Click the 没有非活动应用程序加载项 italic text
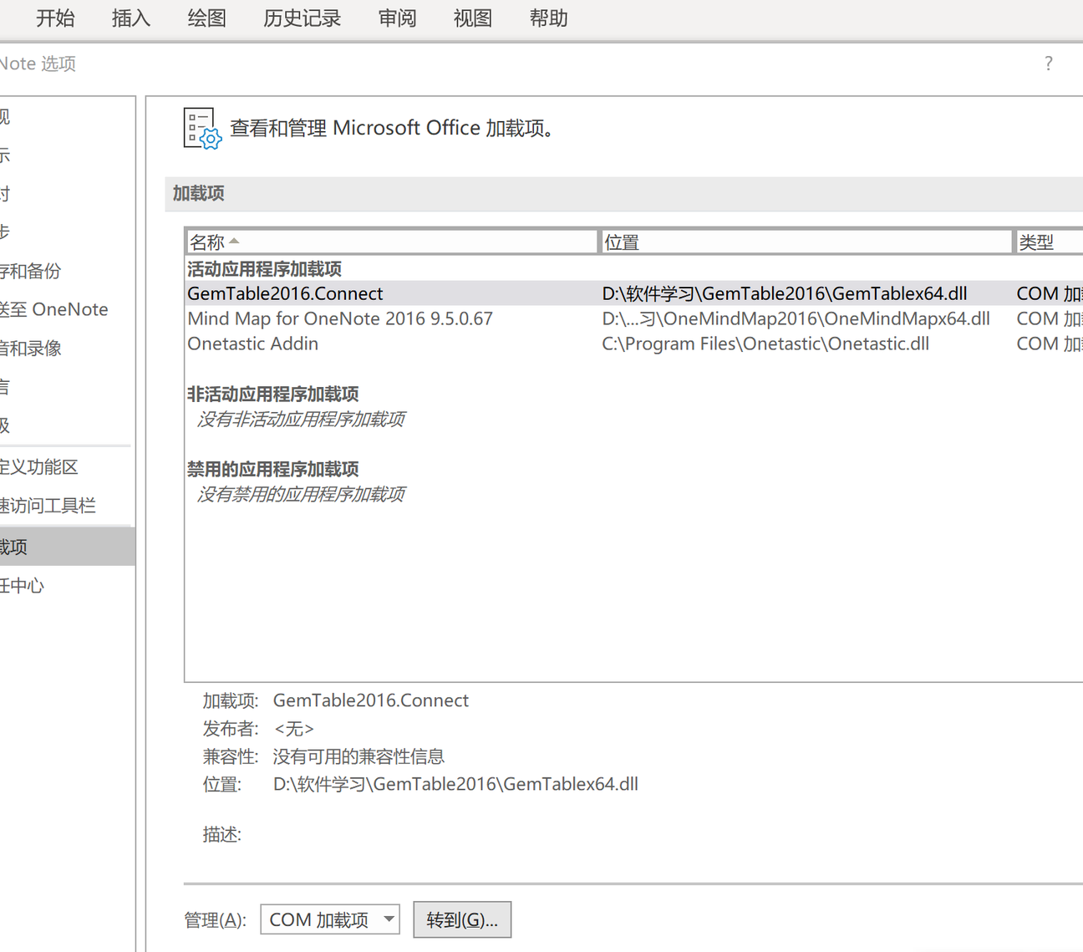 [x=301, y=419]
